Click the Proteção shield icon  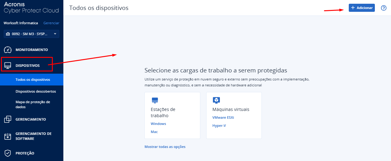pos(8,153)
